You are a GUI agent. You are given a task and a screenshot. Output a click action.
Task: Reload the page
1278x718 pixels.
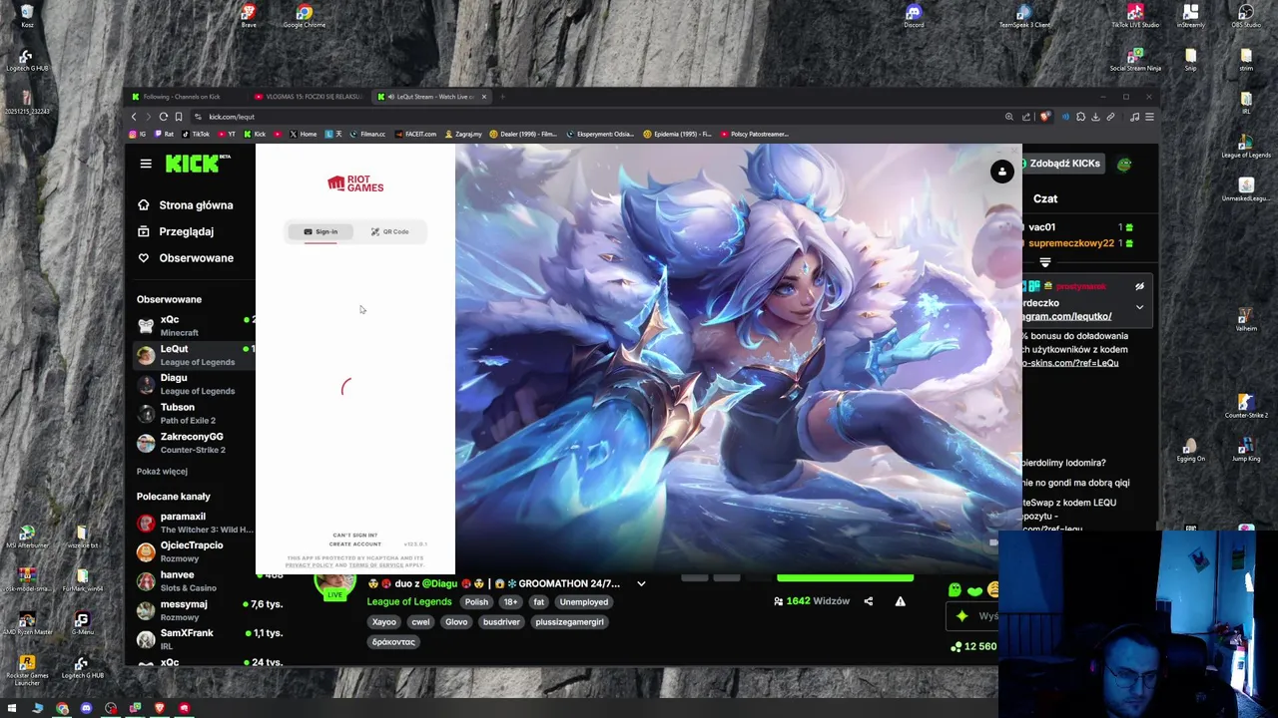(x=164, y=117)
